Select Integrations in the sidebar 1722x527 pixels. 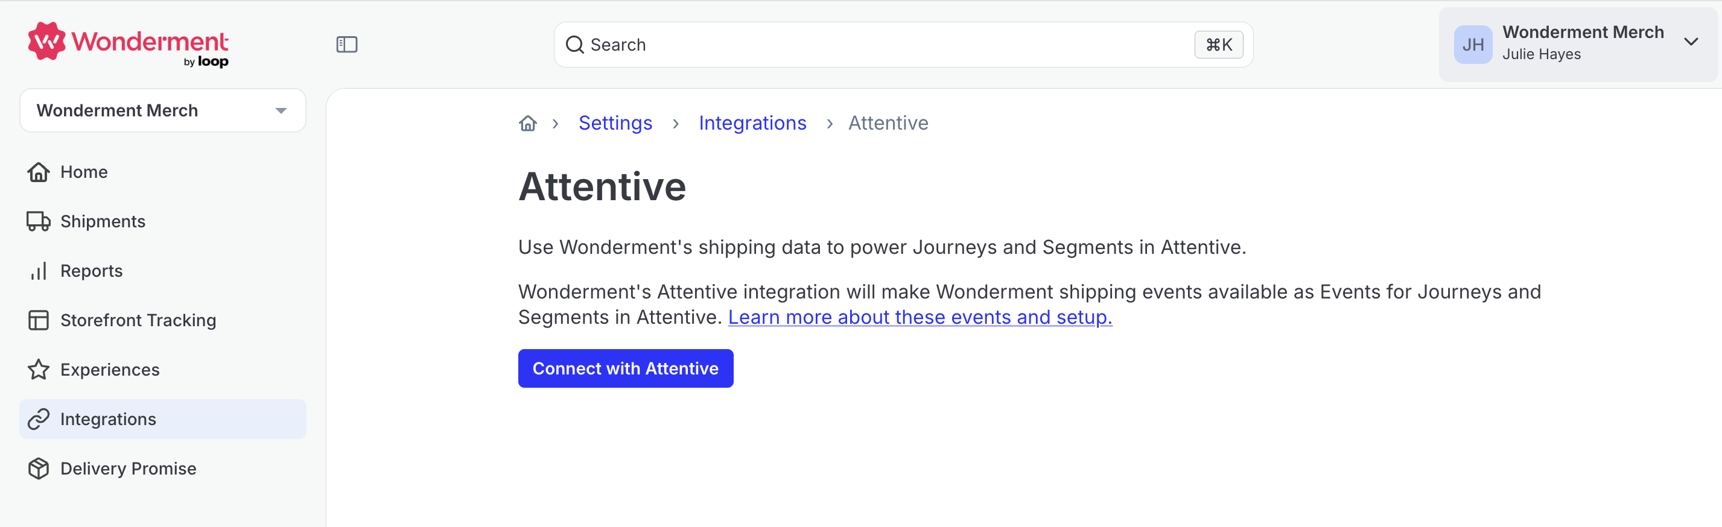(162, 419)
